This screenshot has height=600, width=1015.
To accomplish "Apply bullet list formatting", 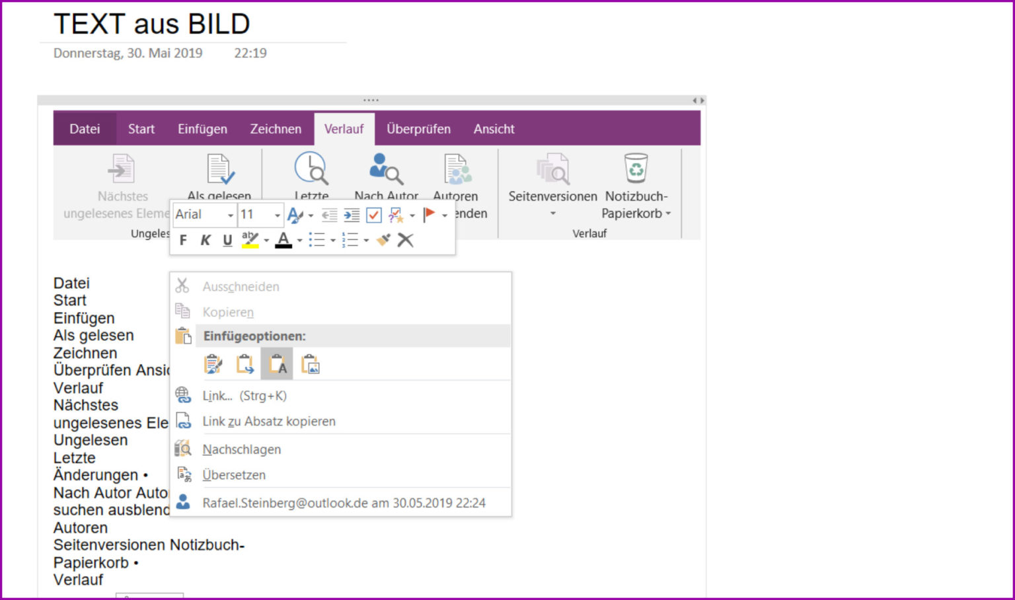I will [317, 240].
